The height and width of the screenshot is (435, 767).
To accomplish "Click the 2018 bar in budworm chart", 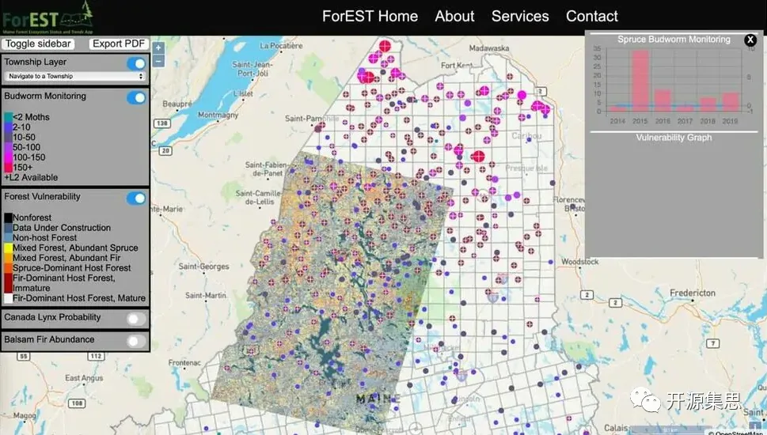I will [x=708, y=104].
